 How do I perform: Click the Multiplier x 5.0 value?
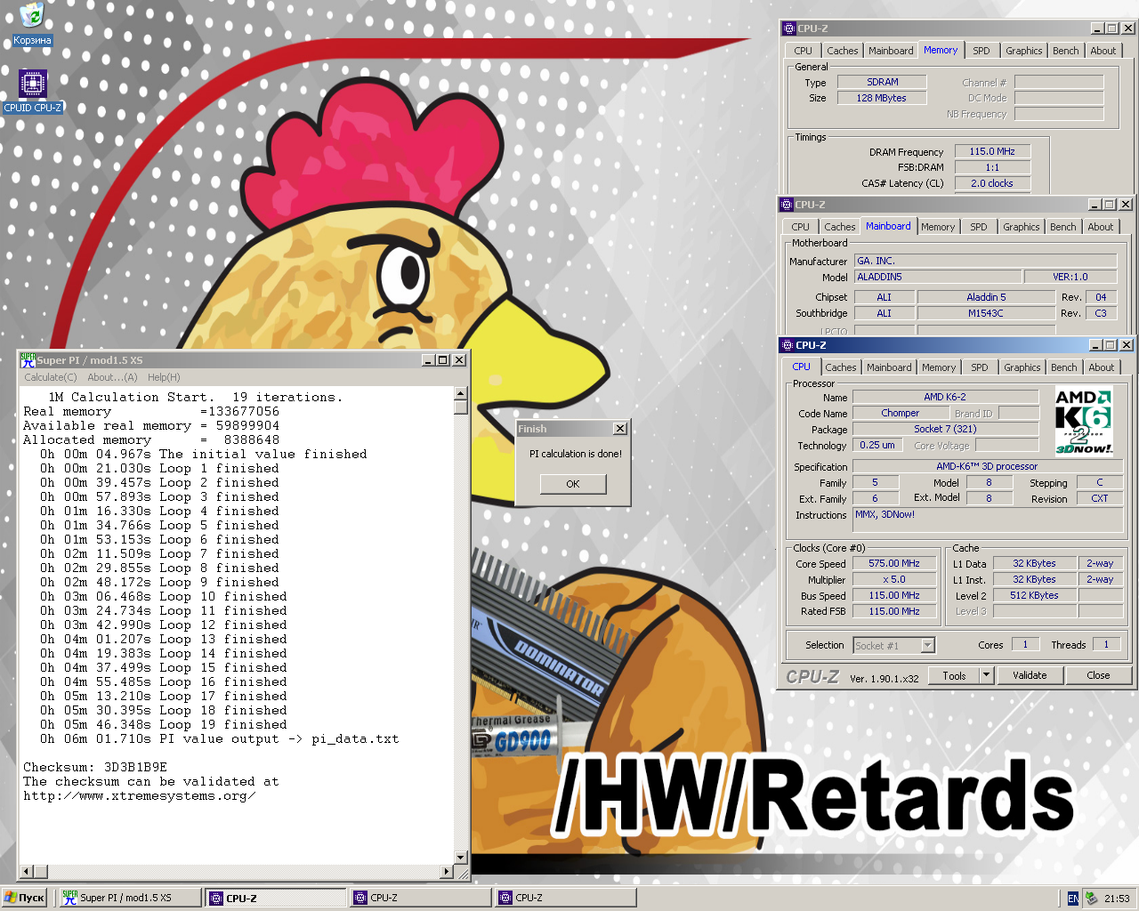coord(894,579)
